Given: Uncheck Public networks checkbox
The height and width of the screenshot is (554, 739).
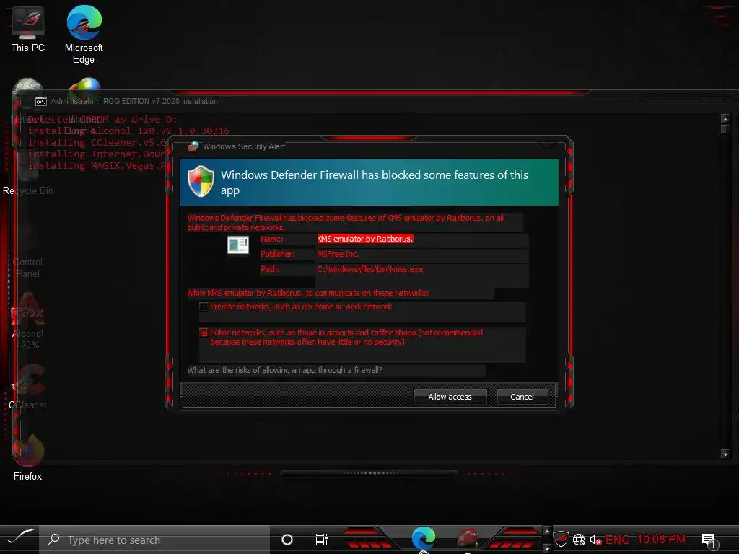Looking at the screenshot, I should tap(204, 333).
